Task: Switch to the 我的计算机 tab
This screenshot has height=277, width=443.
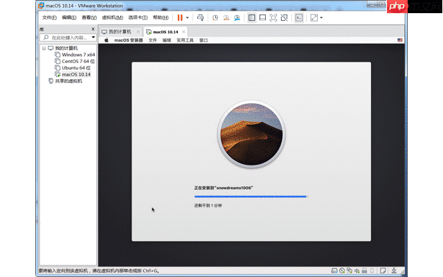Action: 120,32
